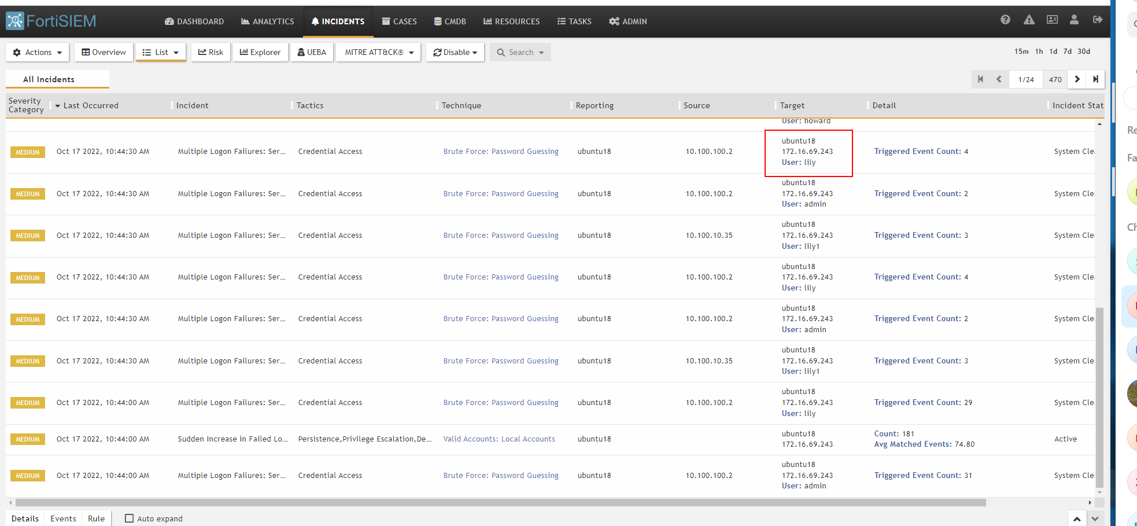Open the Disable dropdown
The width and height of the screenshot is (1137, 526).
[x=455, y=52]
